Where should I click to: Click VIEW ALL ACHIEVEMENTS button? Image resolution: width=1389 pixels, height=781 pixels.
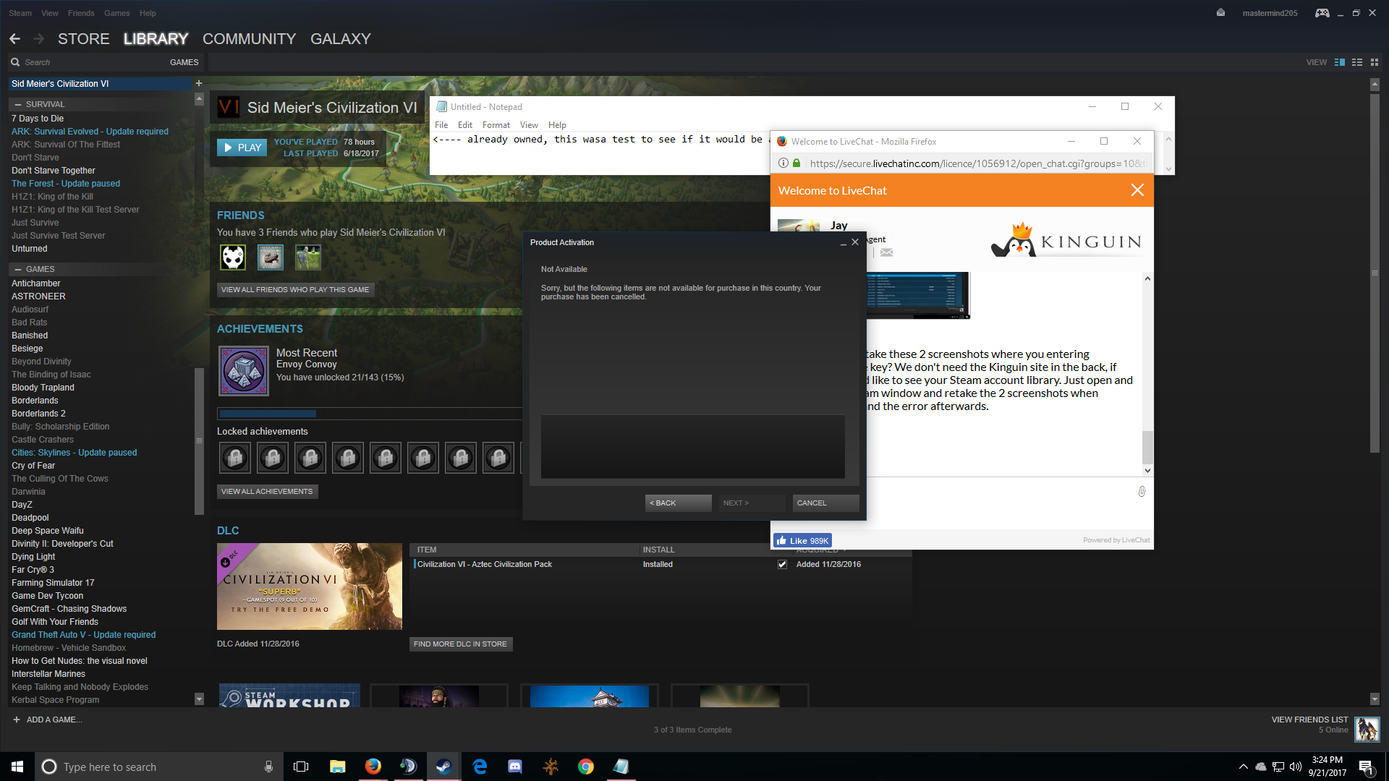(267, 491)
